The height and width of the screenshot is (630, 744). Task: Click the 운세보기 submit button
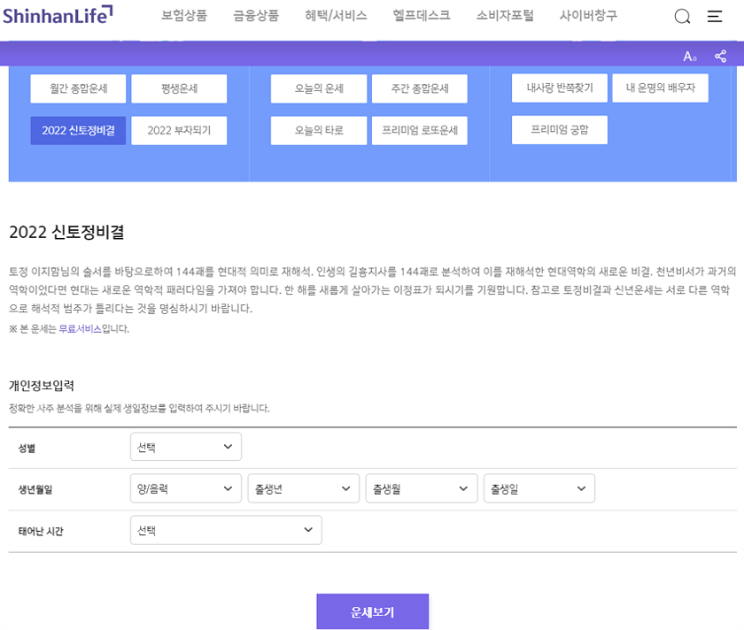click(x=373, y=611)
